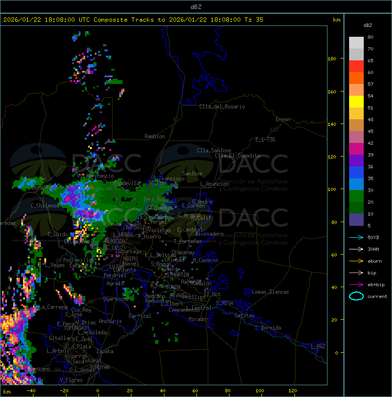Click the MENDOZA city label

[x=114, y=241]
